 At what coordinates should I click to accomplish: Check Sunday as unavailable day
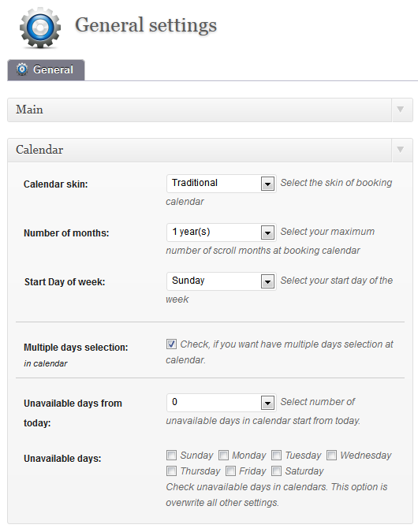click(x=171, y=455)
